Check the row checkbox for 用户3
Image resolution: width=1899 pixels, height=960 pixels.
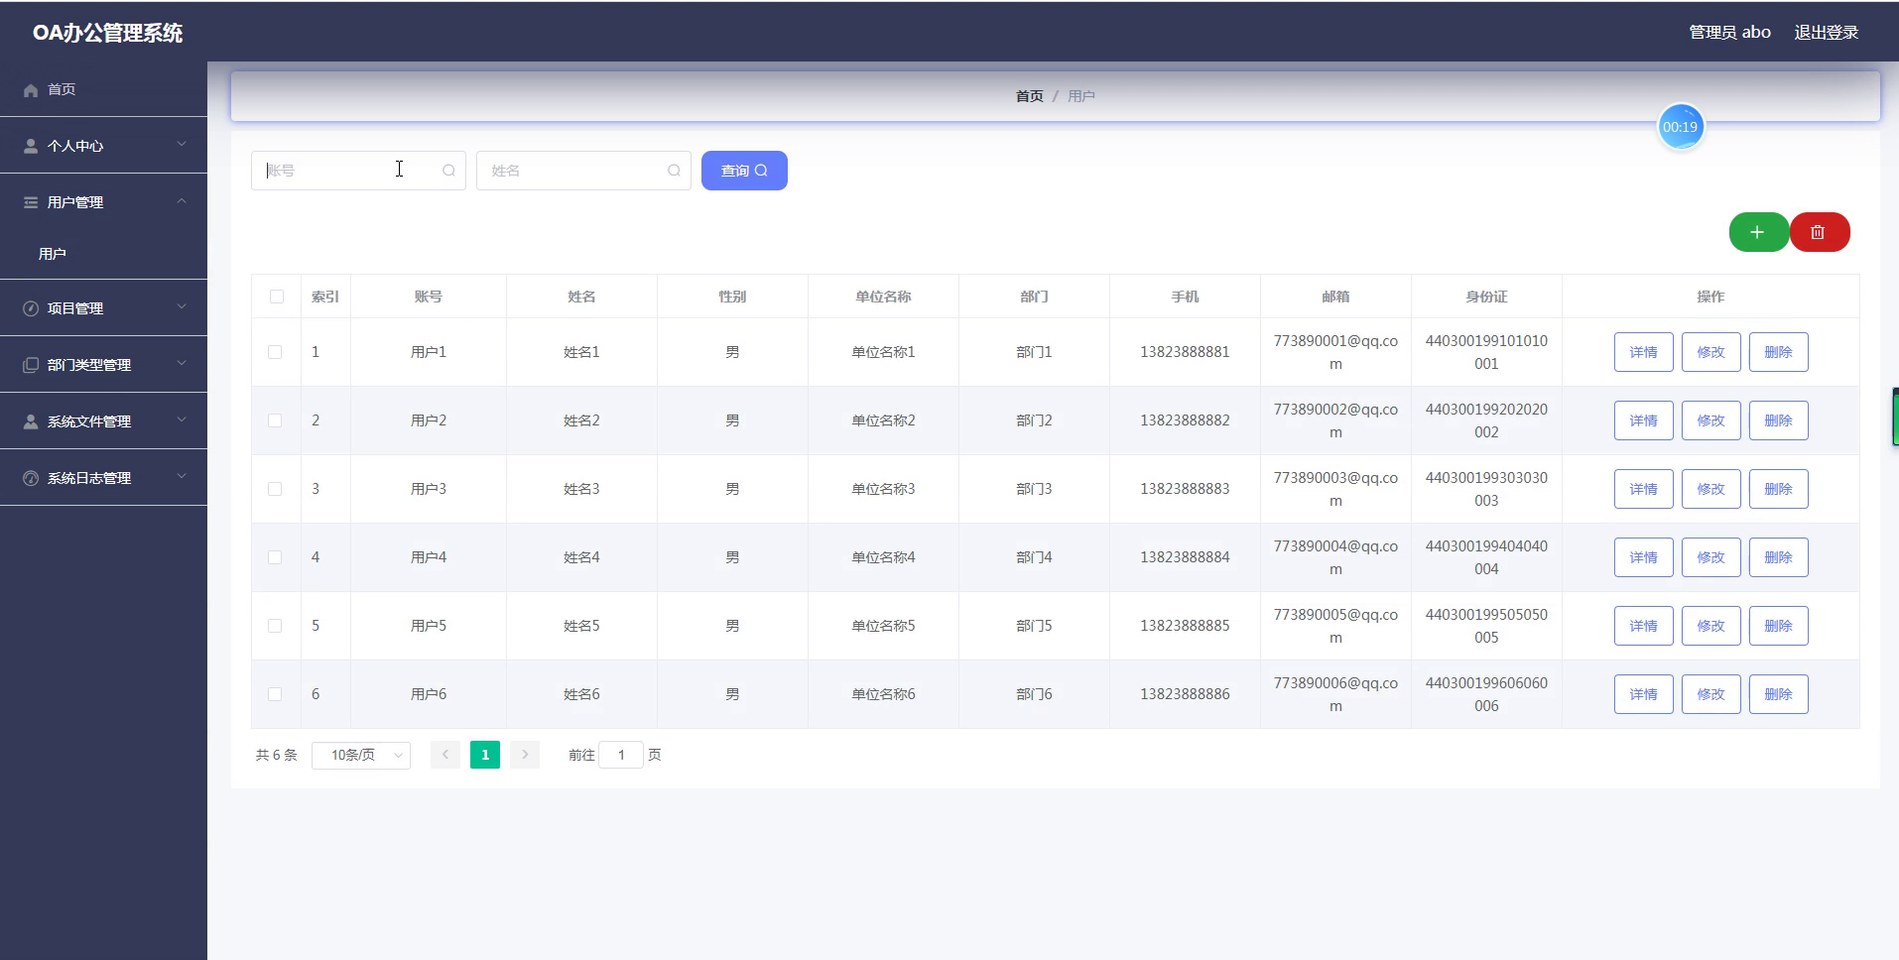point(275,489)
